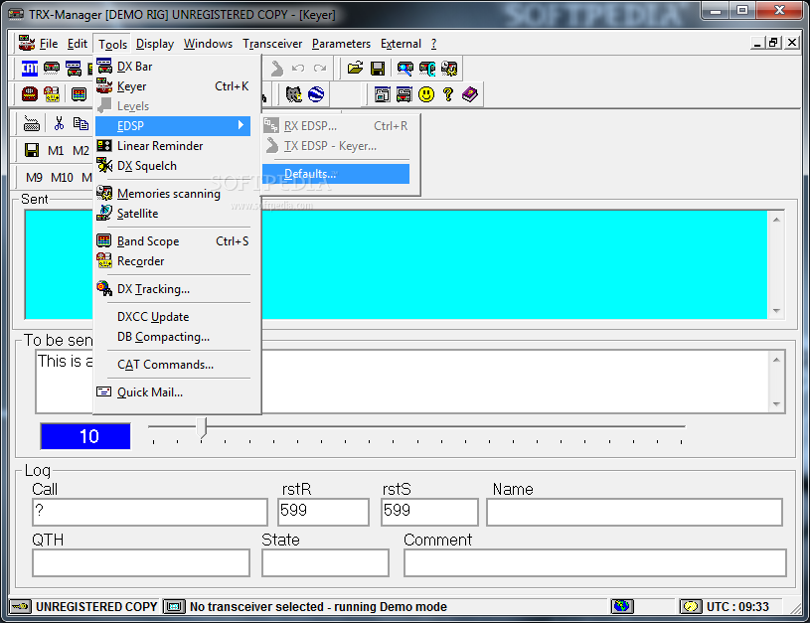
Task: Open the Display menu
Action: pos(155,44)
